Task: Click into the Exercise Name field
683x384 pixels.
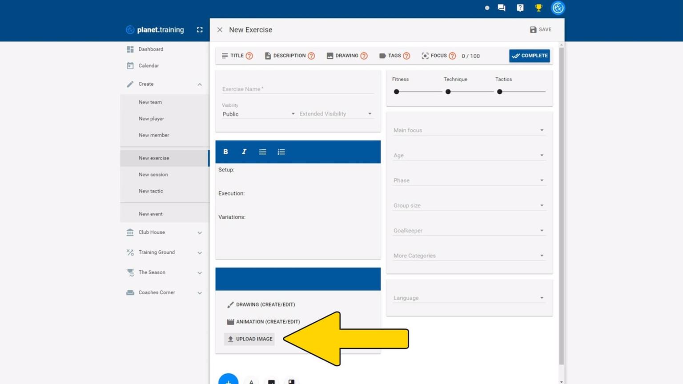Action: [x=297, y=89]
